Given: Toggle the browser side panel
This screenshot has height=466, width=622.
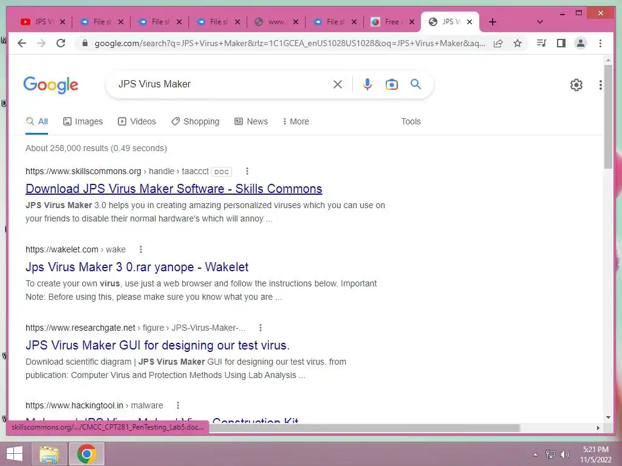Looking at the screenshot, I should tap(561, 43).
